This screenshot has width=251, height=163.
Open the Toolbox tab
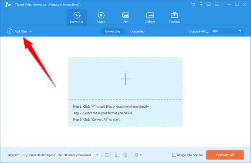tap(174, 18)
